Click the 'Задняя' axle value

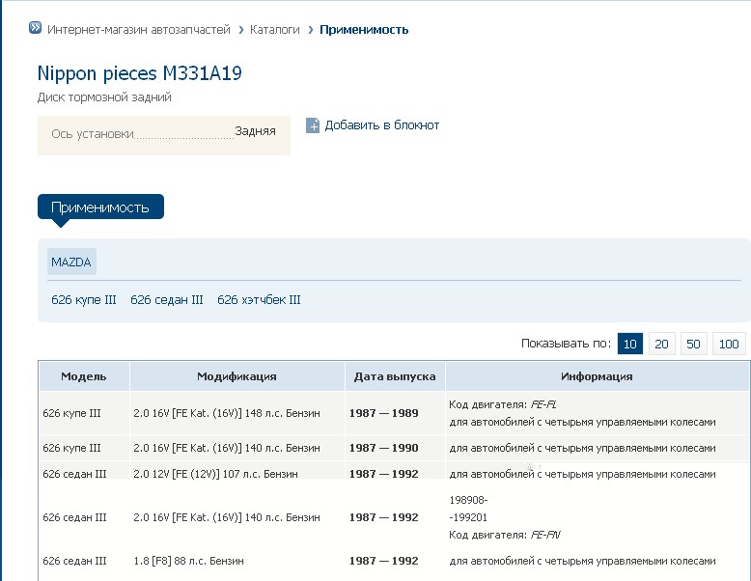pyautogui.click(x=255, y=130)
